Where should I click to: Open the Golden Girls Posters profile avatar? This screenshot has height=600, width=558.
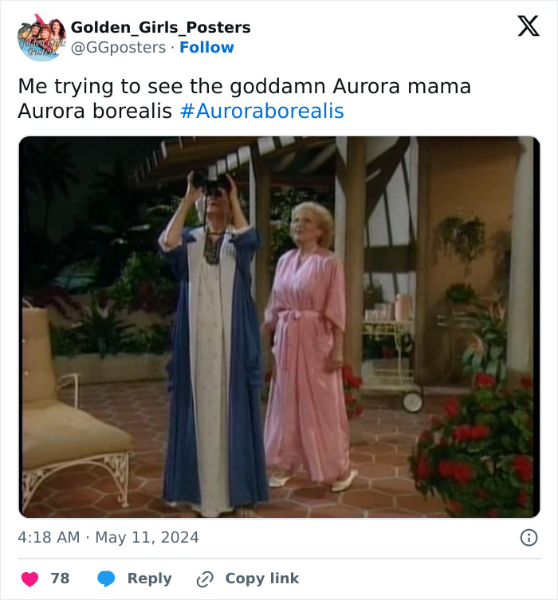coord(41,37)
